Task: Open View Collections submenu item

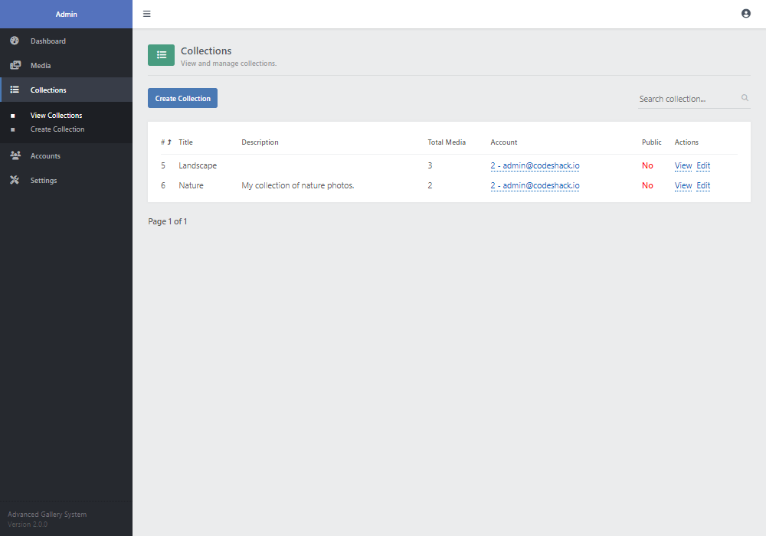Action: click(x=56, y=115)
